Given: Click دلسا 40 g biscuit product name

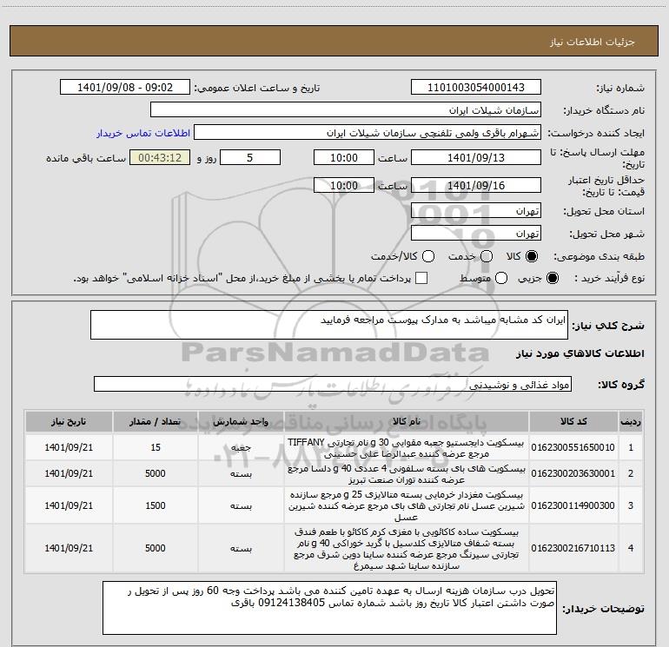Looking at the screenshot, I should tap(407, 474).
